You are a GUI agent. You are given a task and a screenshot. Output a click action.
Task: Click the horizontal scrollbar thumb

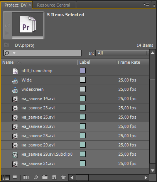pos(82,178)
